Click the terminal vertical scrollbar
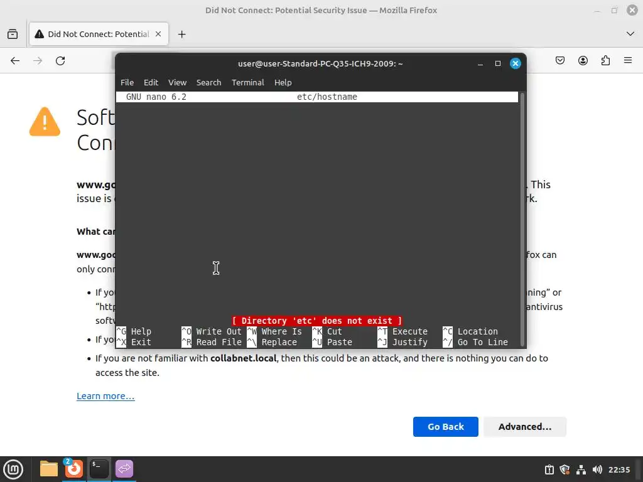 [x=522, y=219]
